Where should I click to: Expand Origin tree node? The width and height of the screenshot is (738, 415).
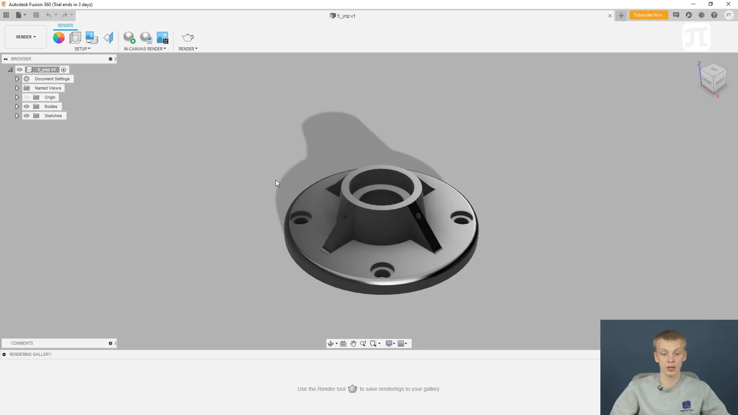(17, 97)
